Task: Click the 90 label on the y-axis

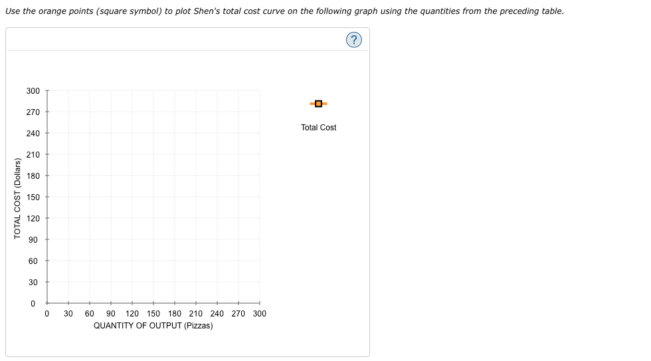Action: [33, 240]
